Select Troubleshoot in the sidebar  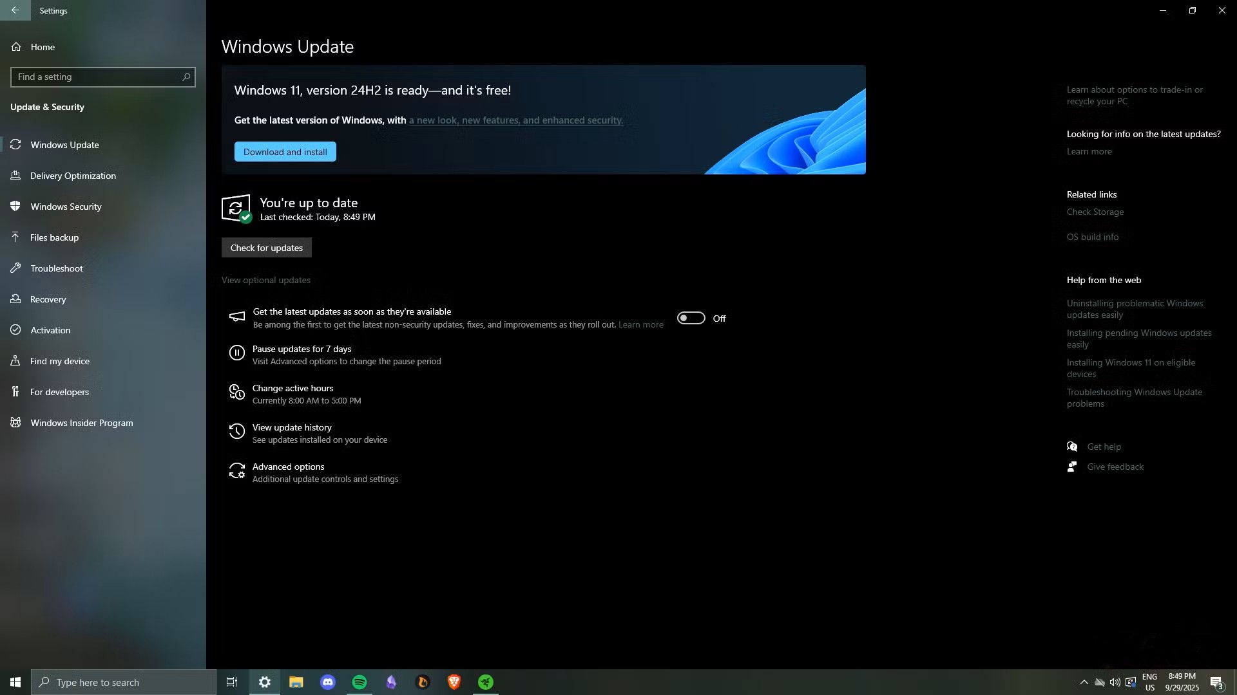(x=56, y=268)
